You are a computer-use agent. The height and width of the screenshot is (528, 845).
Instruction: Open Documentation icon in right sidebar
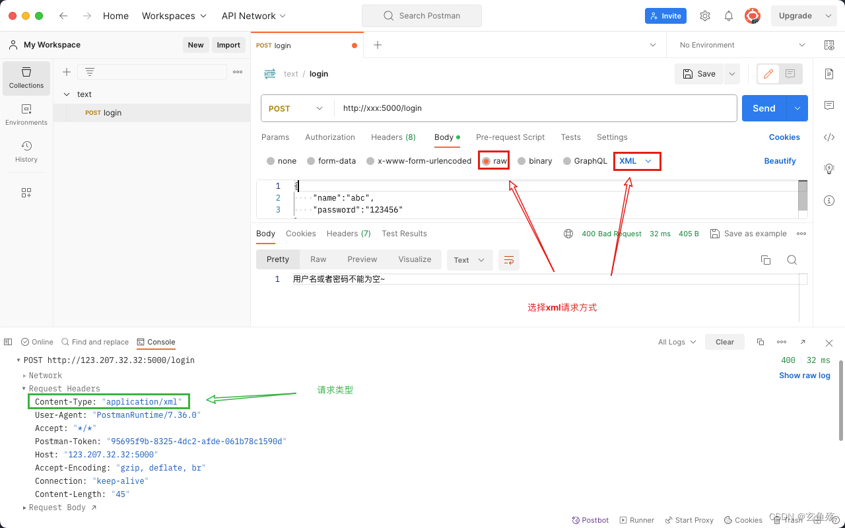pos(829,74)
